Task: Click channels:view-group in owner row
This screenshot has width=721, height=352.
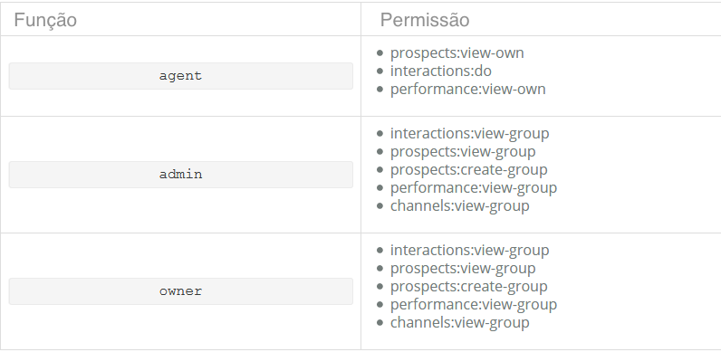Action: pyautogui.click(x=460, y=322)
